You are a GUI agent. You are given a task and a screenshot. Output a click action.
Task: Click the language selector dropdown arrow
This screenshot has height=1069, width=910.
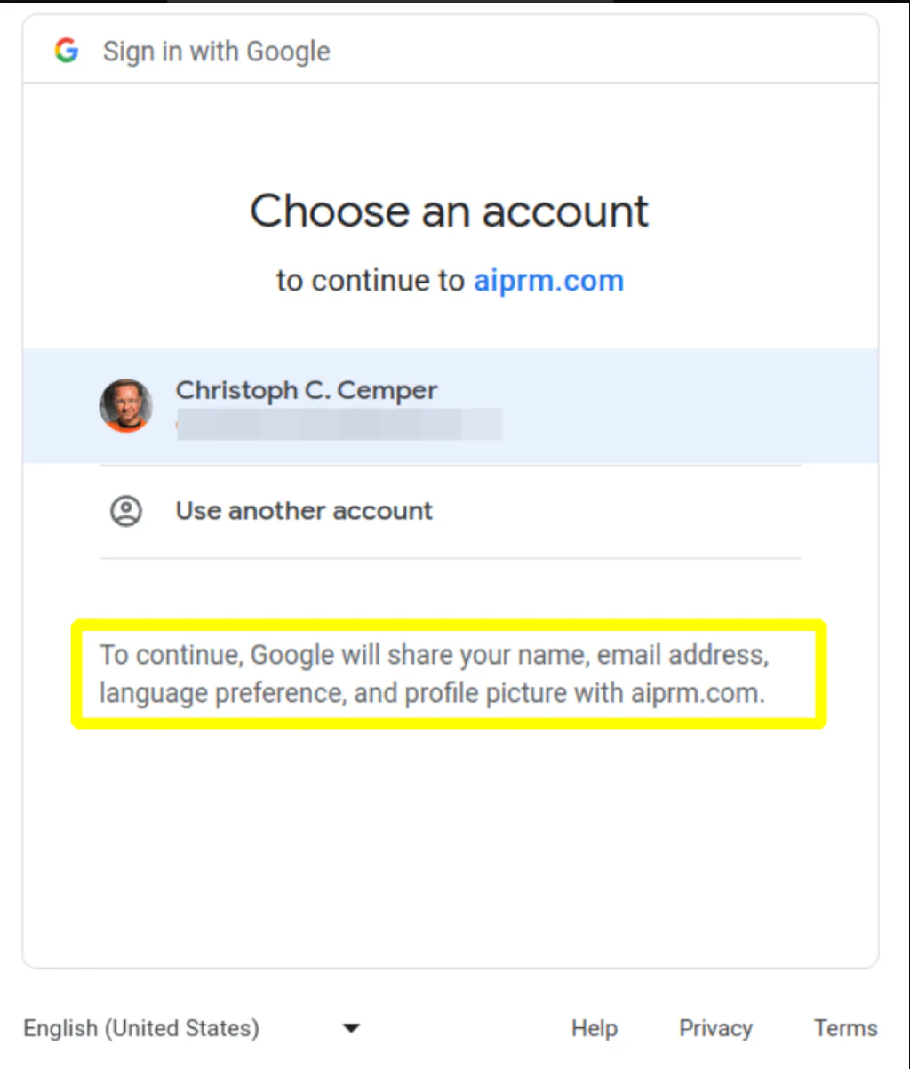[x=351, y=1029]
